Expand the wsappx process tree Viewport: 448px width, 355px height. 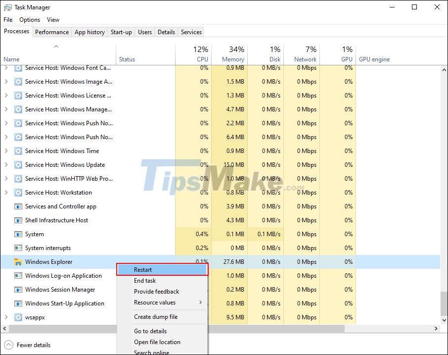(x=6, y=317)
